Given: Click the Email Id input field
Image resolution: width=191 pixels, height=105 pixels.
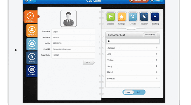Looking at the screenshot, I should point(73,49).
